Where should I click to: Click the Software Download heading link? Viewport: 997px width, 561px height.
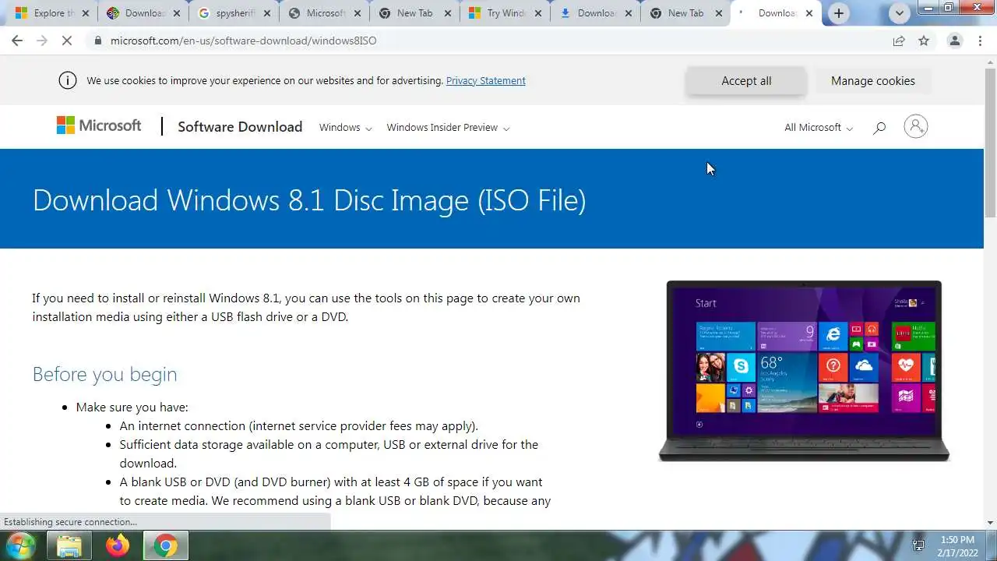coord(240,127)
